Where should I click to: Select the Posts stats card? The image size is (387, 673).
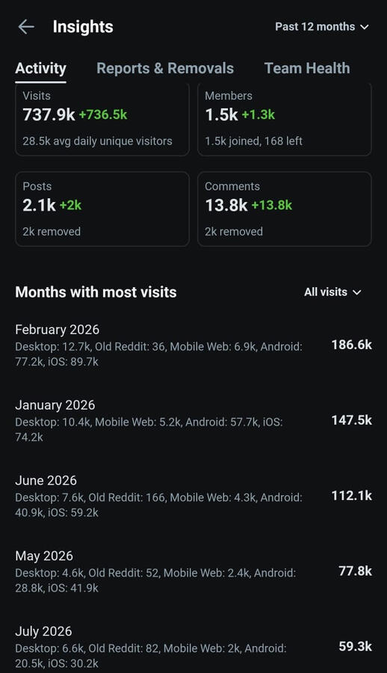pyautogui.click(x=102, y=209)
